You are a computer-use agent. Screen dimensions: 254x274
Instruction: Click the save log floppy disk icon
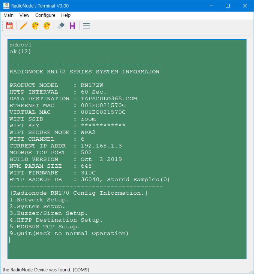(10, 26)
